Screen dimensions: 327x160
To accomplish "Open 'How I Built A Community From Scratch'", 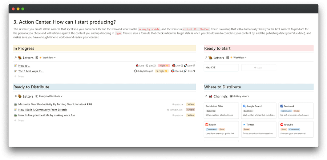I will coord(43,110).
